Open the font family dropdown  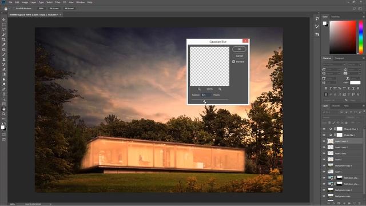[x=334, y=65]
